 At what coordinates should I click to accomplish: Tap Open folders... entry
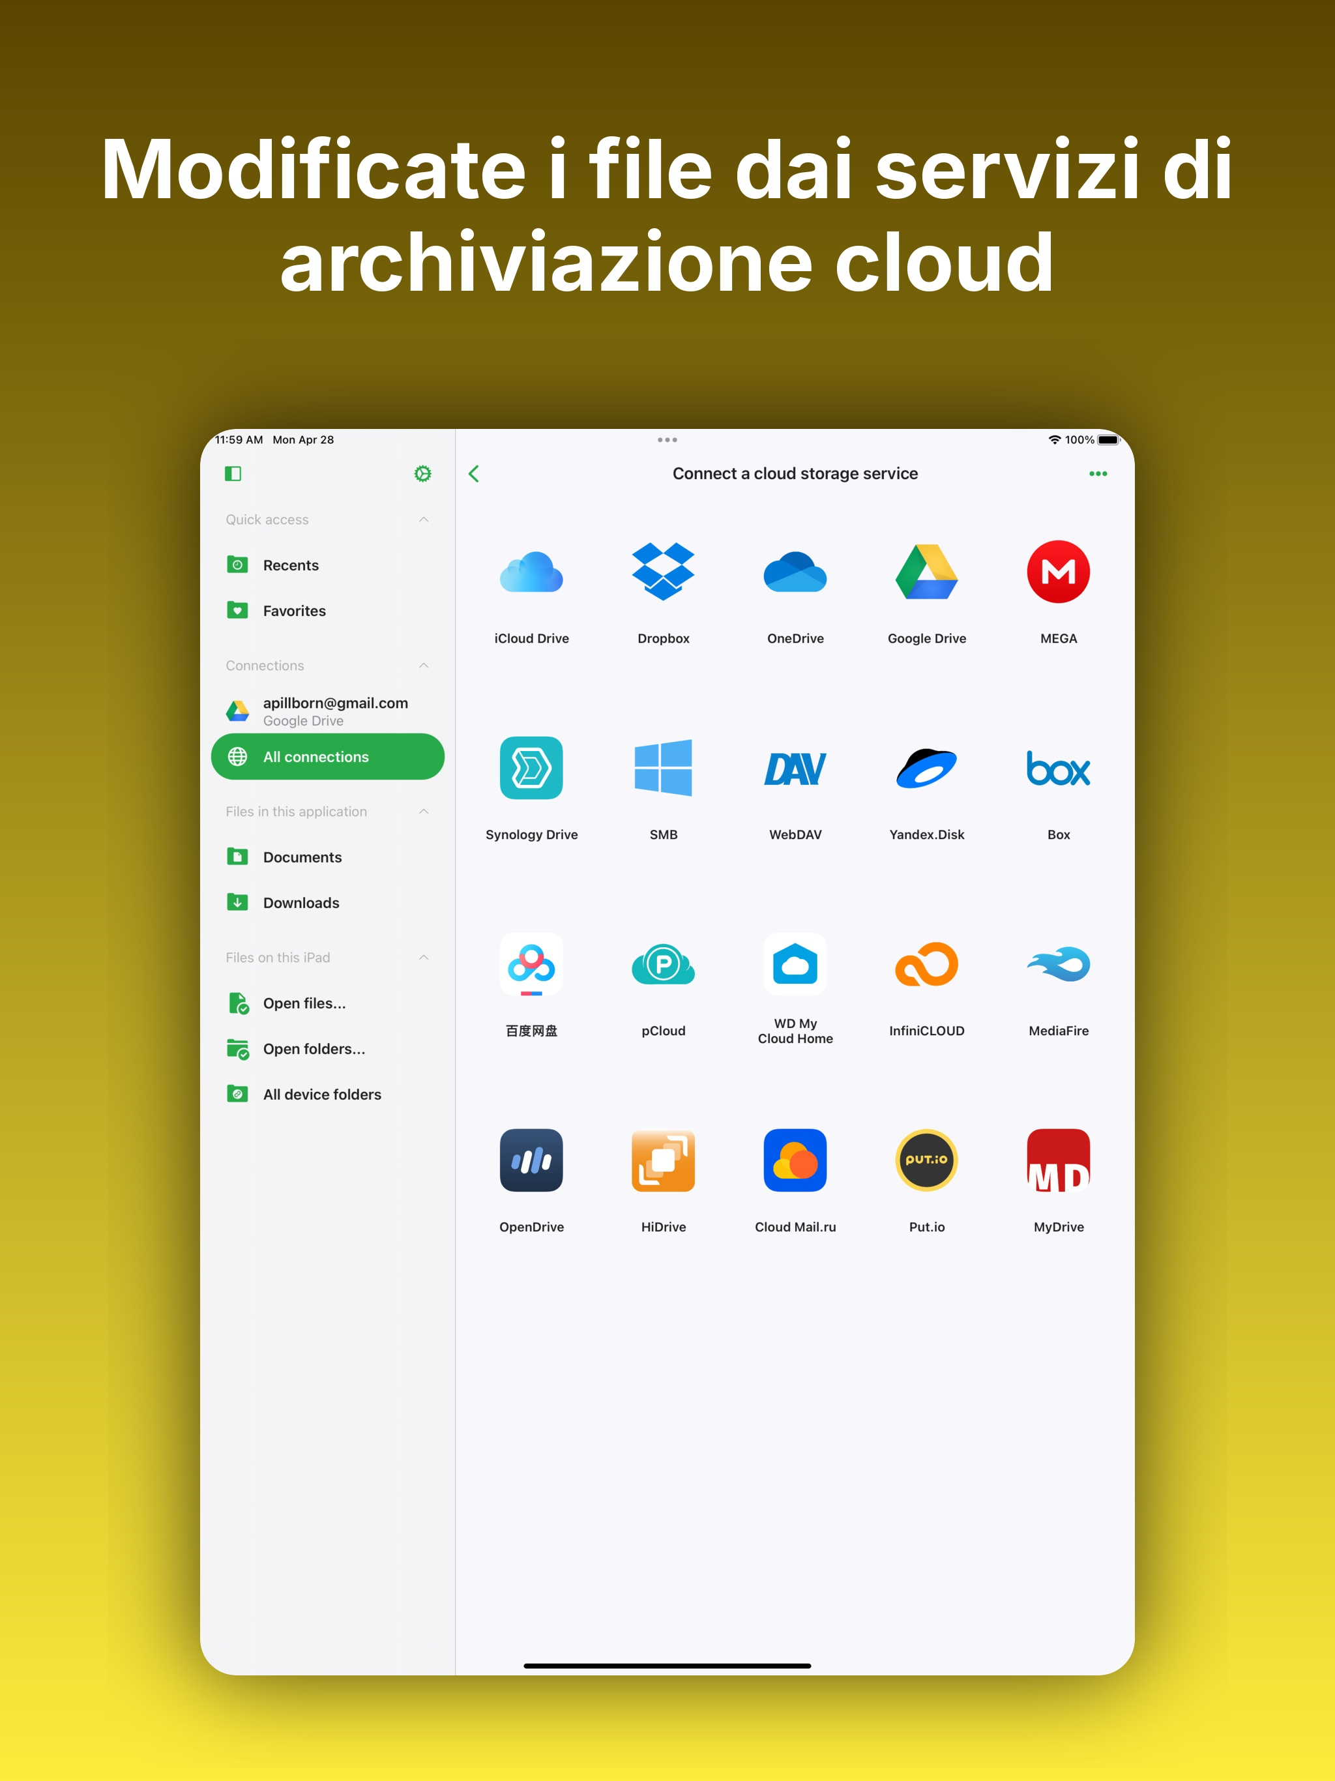(328, 1048)
